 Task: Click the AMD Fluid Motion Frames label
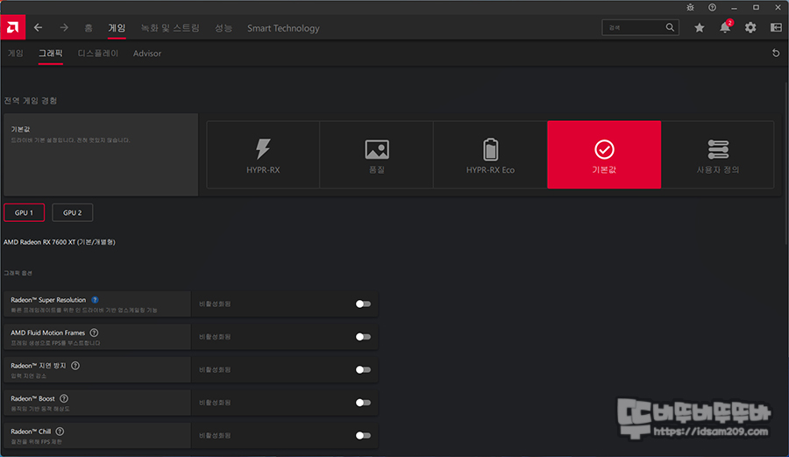pyautogui.click(x=48, y=332)
